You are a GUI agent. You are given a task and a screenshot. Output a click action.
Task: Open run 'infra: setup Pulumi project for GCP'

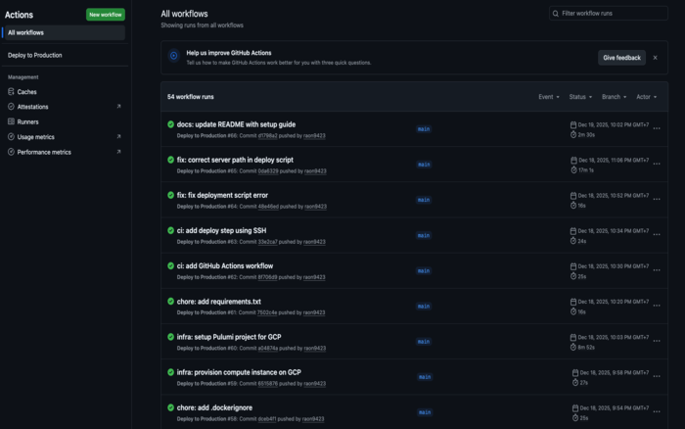point(229,337)
